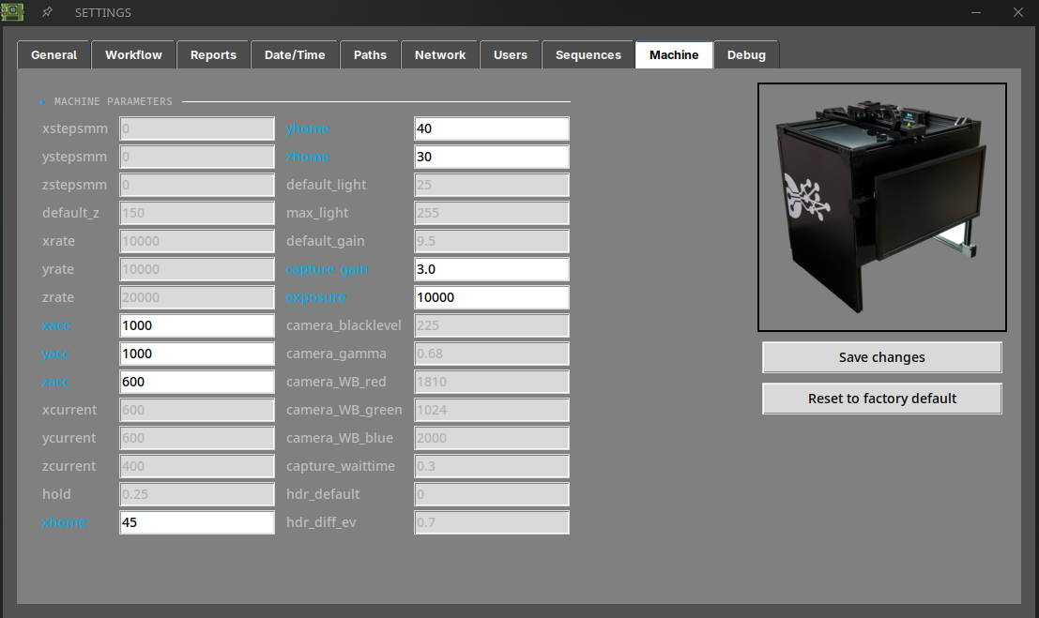
Task: Click the disabled xstepsmm field
Action: pos(197,128)
